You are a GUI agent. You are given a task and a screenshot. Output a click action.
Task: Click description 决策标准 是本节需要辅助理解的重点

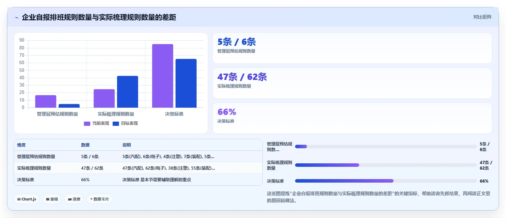click(x=157, y=180)
